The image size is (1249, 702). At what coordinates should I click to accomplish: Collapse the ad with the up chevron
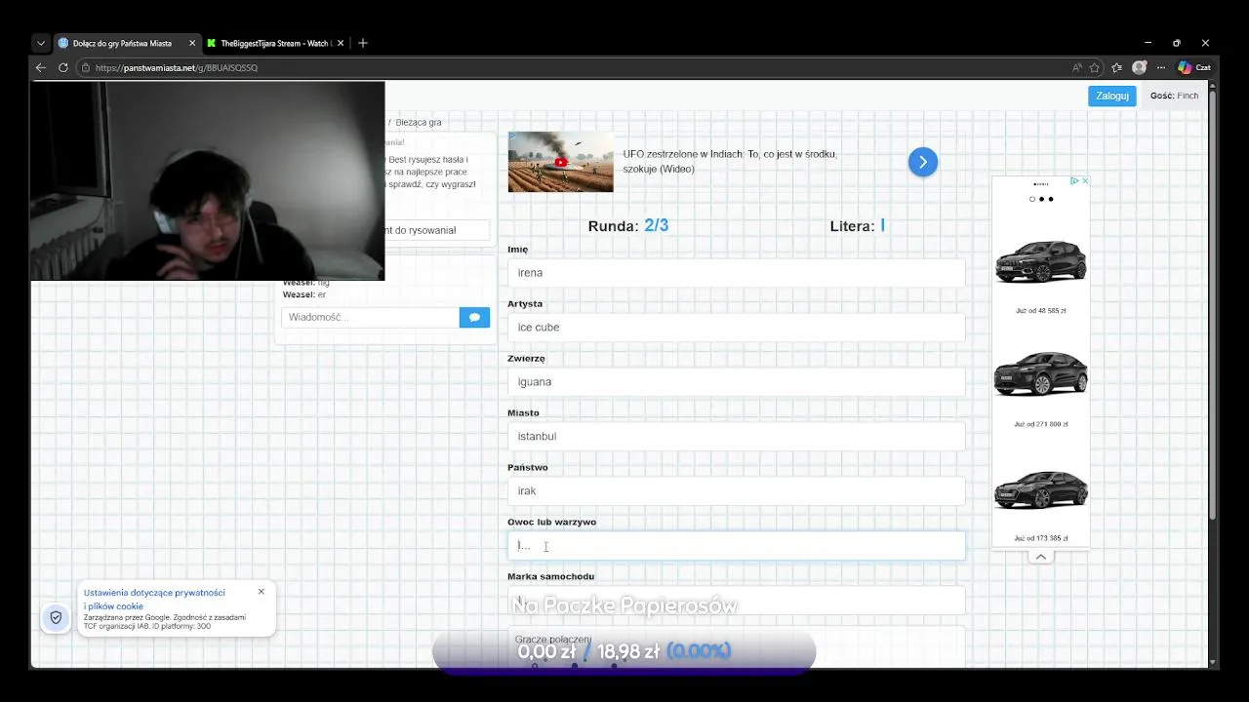click(1040, 557)
